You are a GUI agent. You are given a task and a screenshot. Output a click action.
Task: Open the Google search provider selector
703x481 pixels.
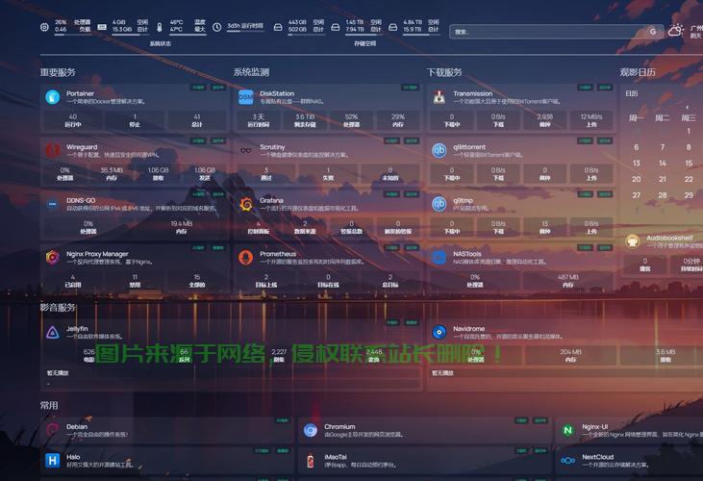coord(653,32)
